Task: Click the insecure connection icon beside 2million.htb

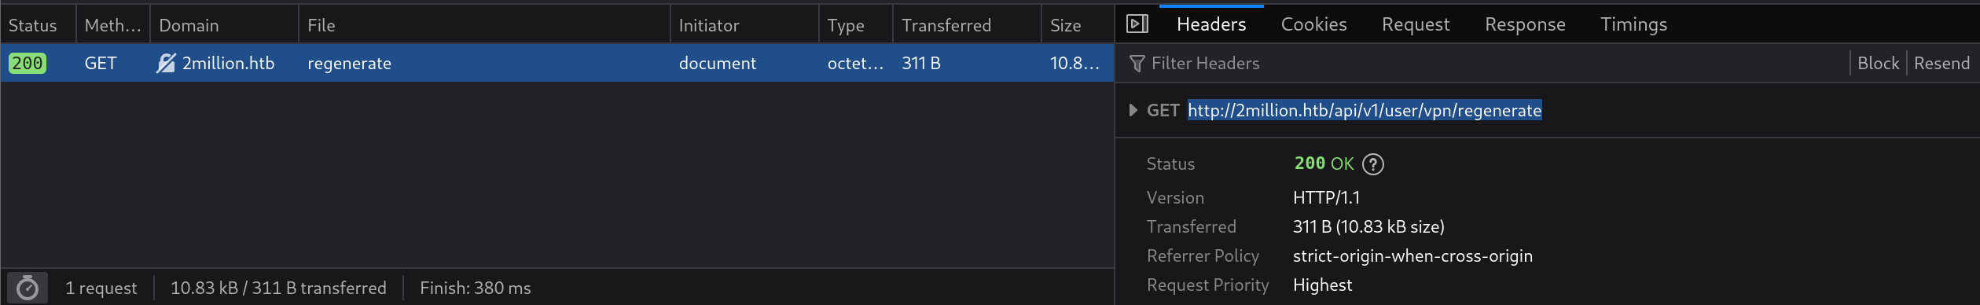Action: (166, 63)
